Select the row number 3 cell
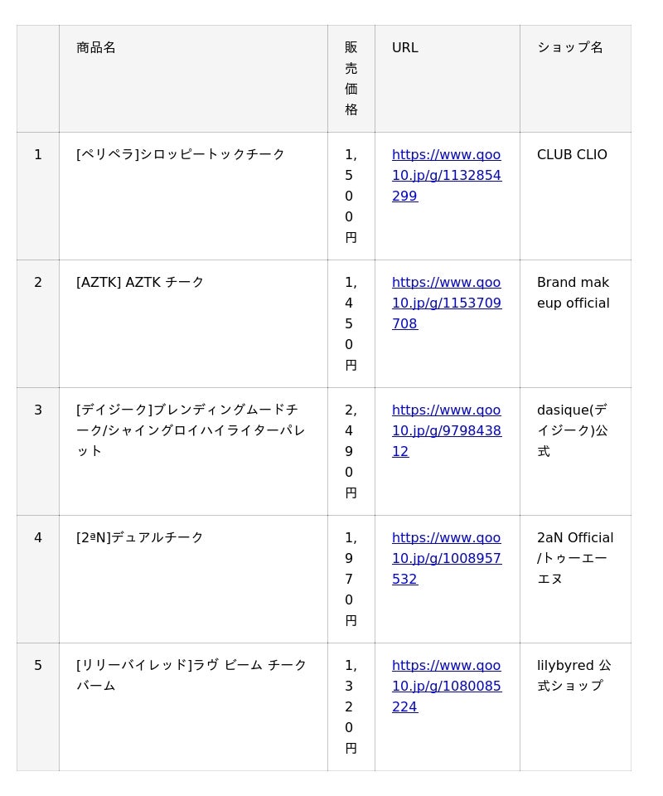This screenshot has height=796, width=663. 38,410
